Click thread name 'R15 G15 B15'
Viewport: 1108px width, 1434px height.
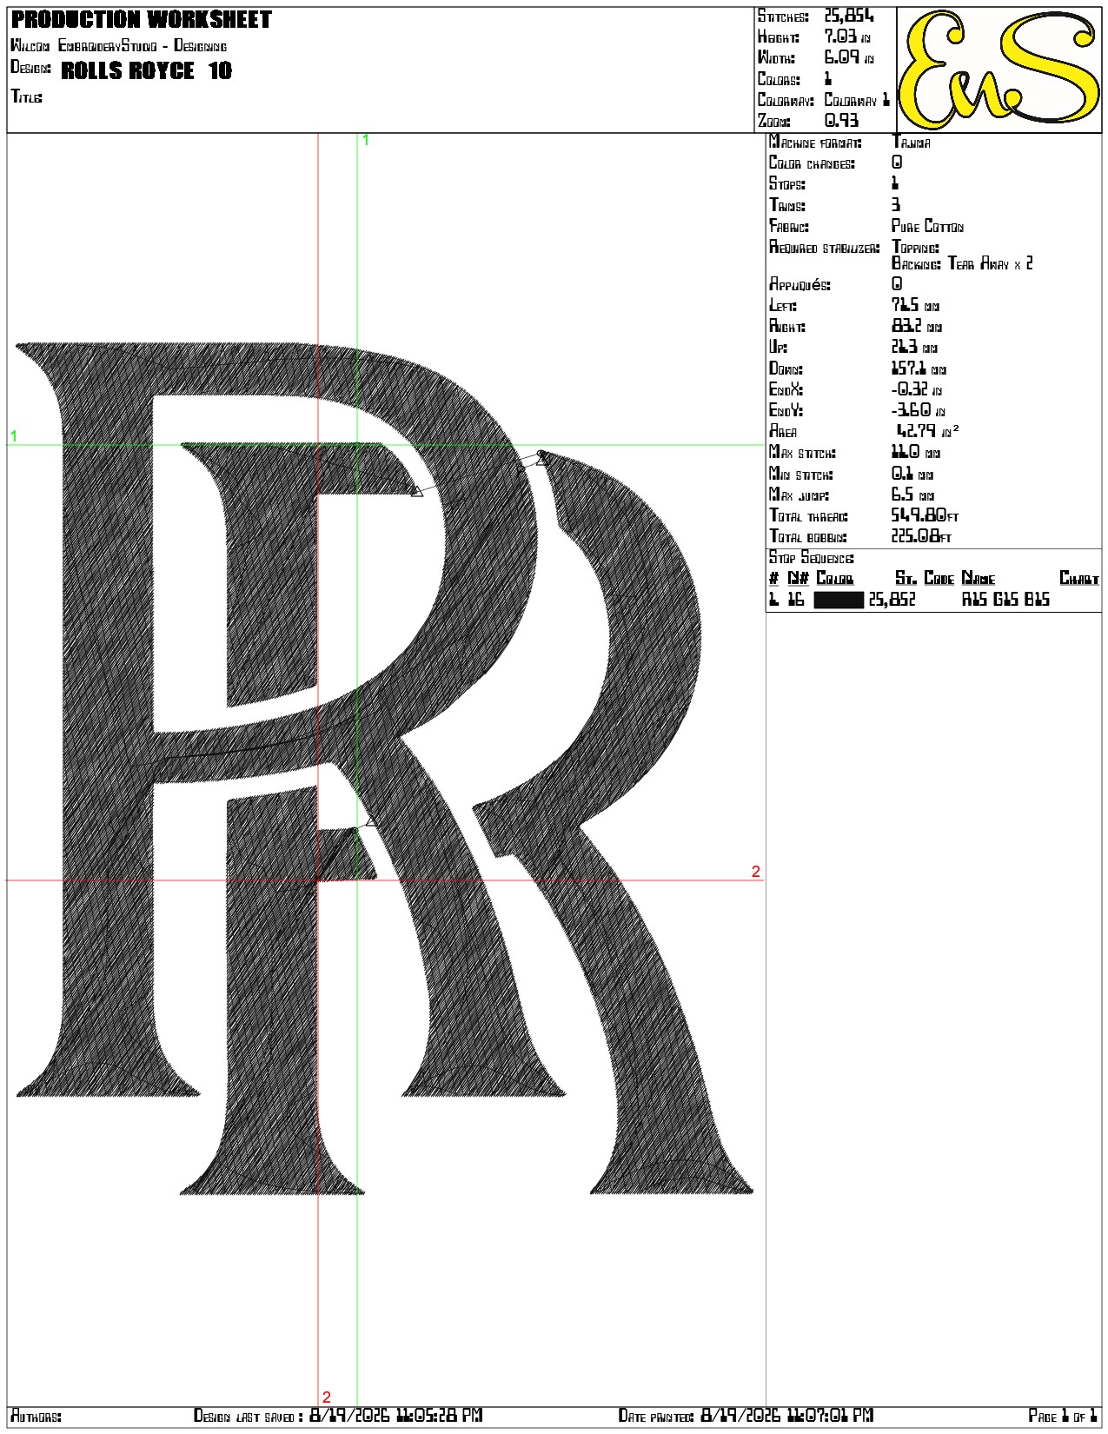(1005, 600)
